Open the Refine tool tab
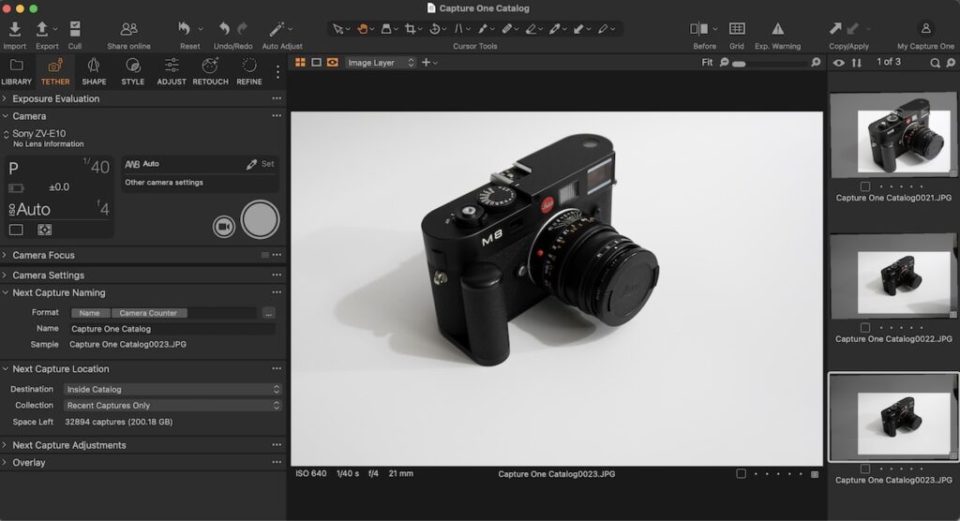Image resolution: width=960 pixels, height=521 pixels. pyautogui.click(x=249, y=71)
